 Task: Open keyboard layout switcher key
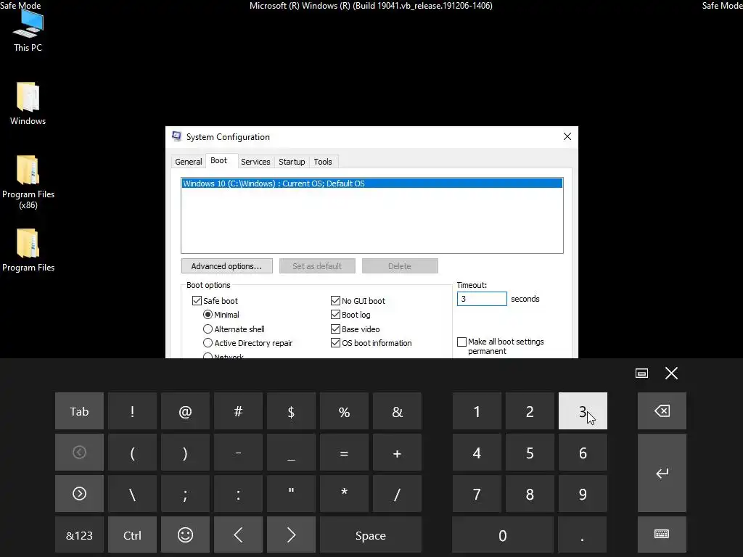[662, 535]
